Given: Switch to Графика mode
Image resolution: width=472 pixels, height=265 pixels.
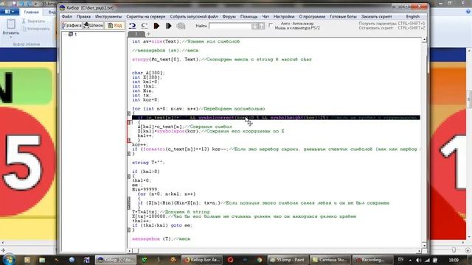Looking at the screenshot, I should [x=72, y=26].
